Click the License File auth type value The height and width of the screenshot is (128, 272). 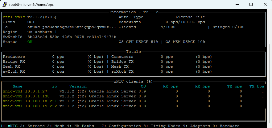click(190, 17)
